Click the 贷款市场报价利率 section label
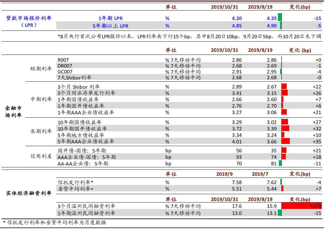Screen dimensions: 324x229 [29, 21]
